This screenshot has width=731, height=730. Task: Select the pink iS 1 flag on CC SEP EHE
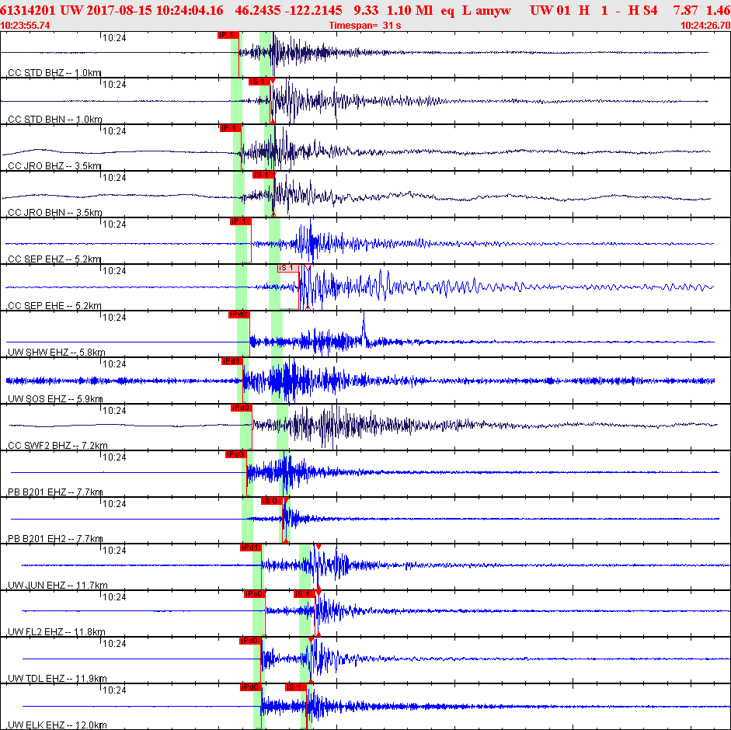(x=288, y=268)
